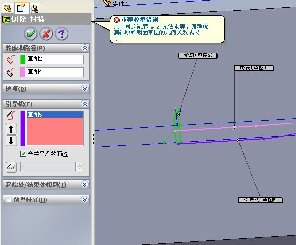Expand the 零件2 tree node plus sign

click(98, 3)
